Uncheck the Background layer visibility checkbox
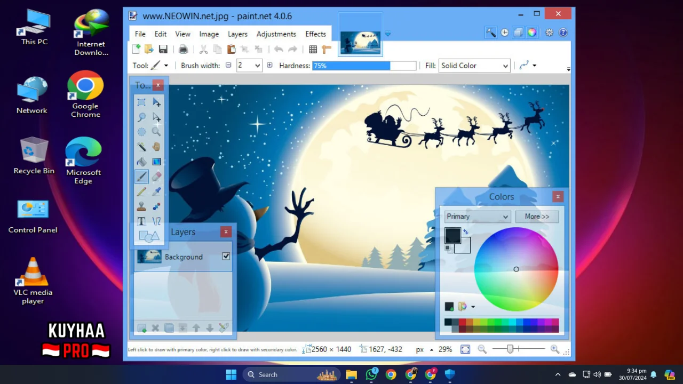This screenshot has height=384, width=683. point(226,257)
